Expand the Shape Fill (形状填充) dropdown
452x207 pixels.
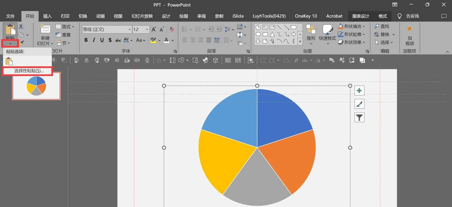tap(364, 26)
